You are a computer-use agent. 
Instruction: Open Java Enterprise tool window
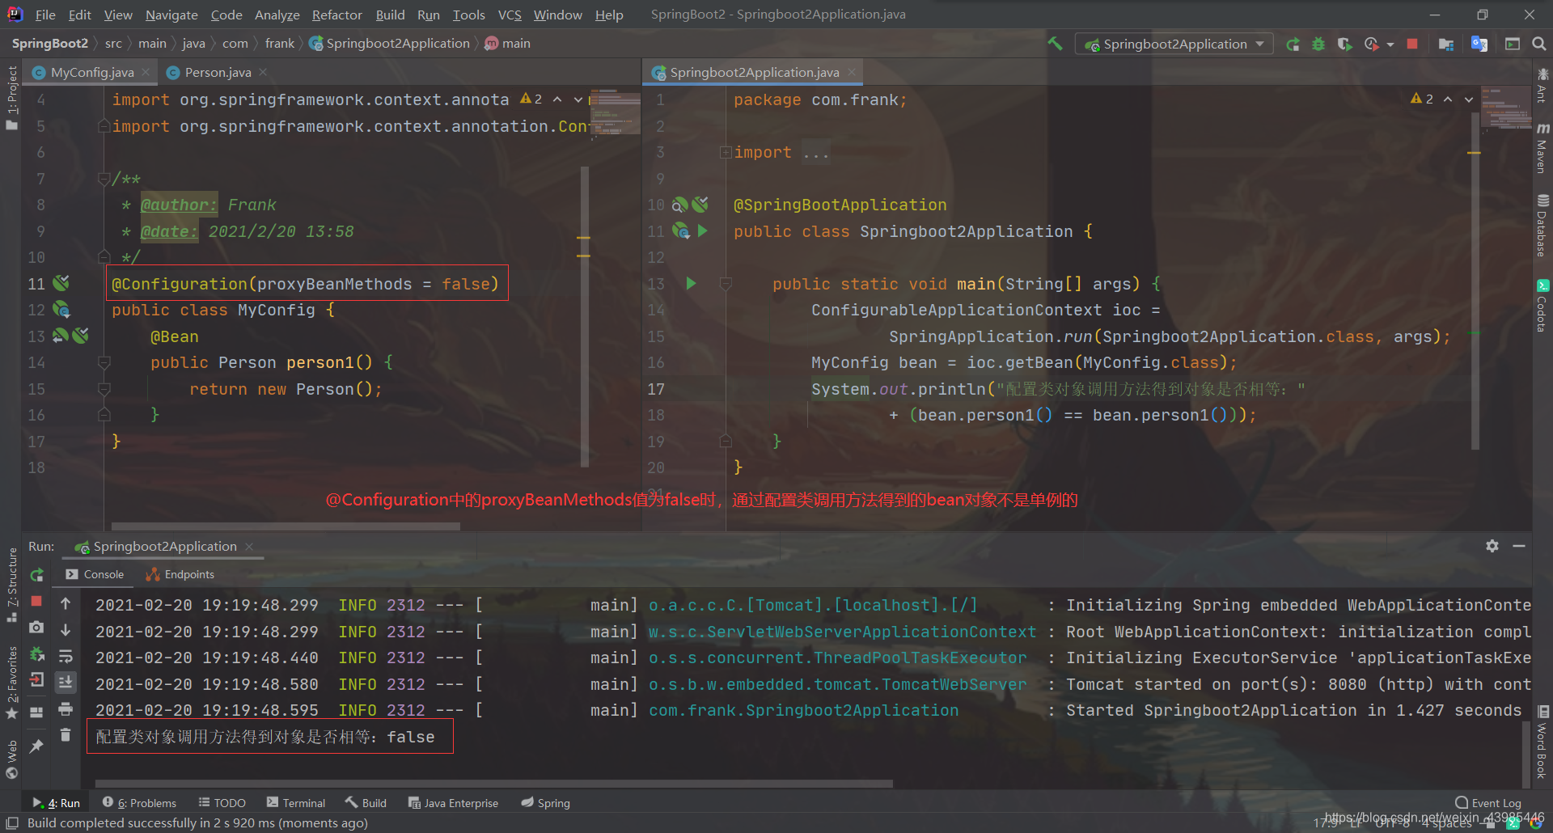point(453,803)
